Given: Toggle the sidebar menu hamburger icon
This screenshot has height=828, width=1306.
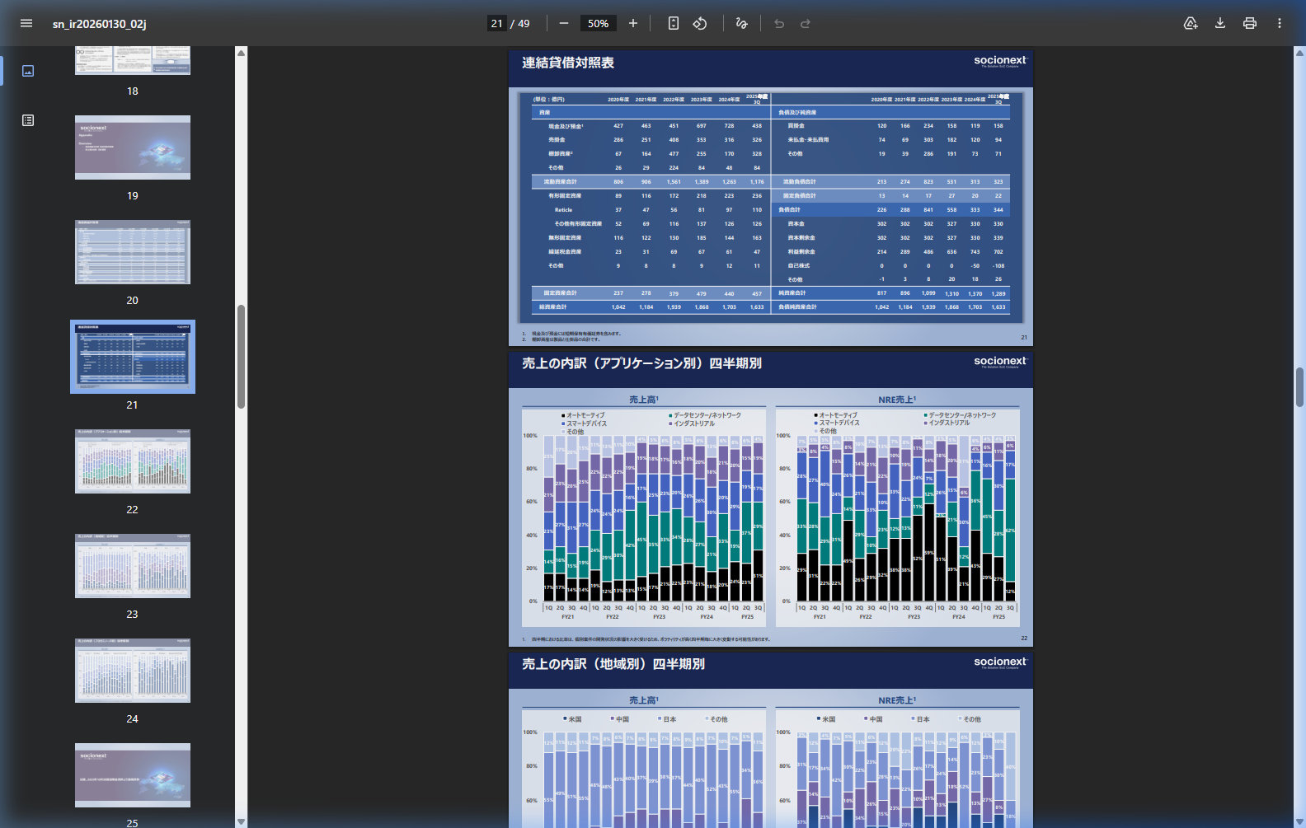Looking at the screenshot, I should pyautogui.click(x=26, y=23).
